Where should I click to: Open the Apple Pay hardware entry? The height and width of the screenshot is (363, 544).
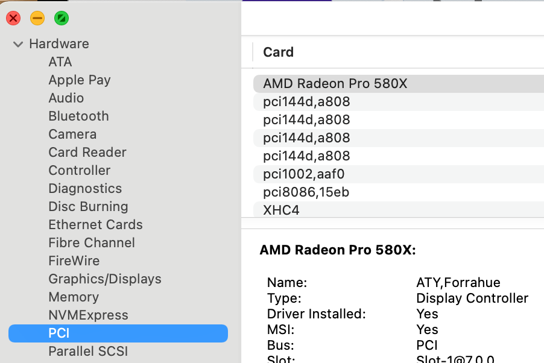pos(80,80)
